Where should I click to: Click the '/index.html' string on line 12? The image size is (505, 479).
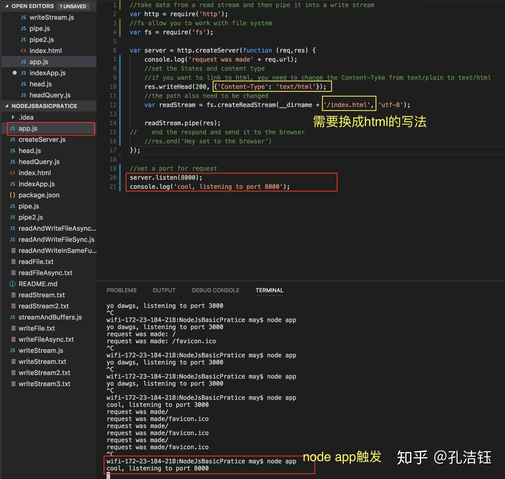347,105
